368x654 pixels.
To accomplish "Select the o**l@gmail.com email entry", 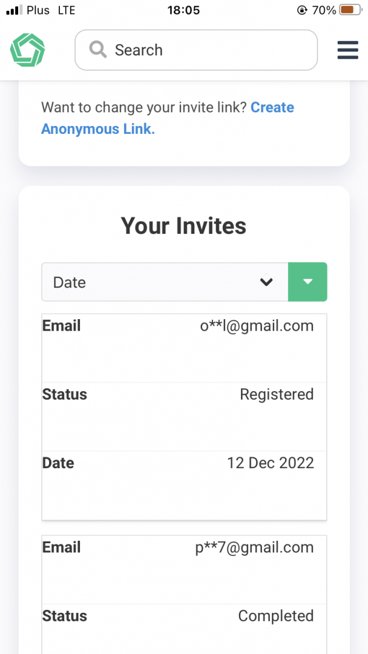I will click(x=257, y=326).
